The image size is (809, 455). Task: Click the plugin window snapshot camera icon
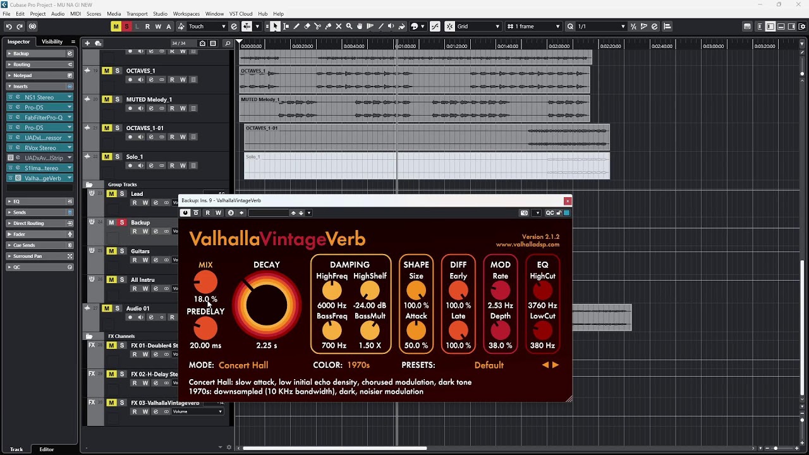coord(524,213)
